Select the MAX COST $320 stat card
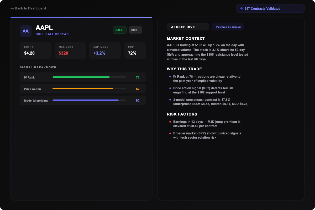 click(x=70, y=50)
